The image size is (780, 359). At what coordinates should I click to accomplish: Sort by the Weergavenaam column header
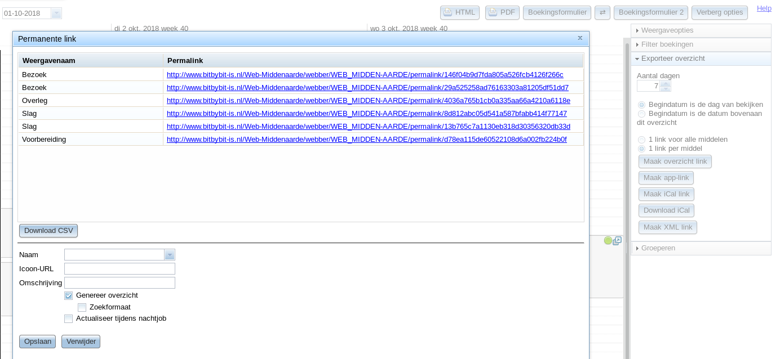point(91,60)
